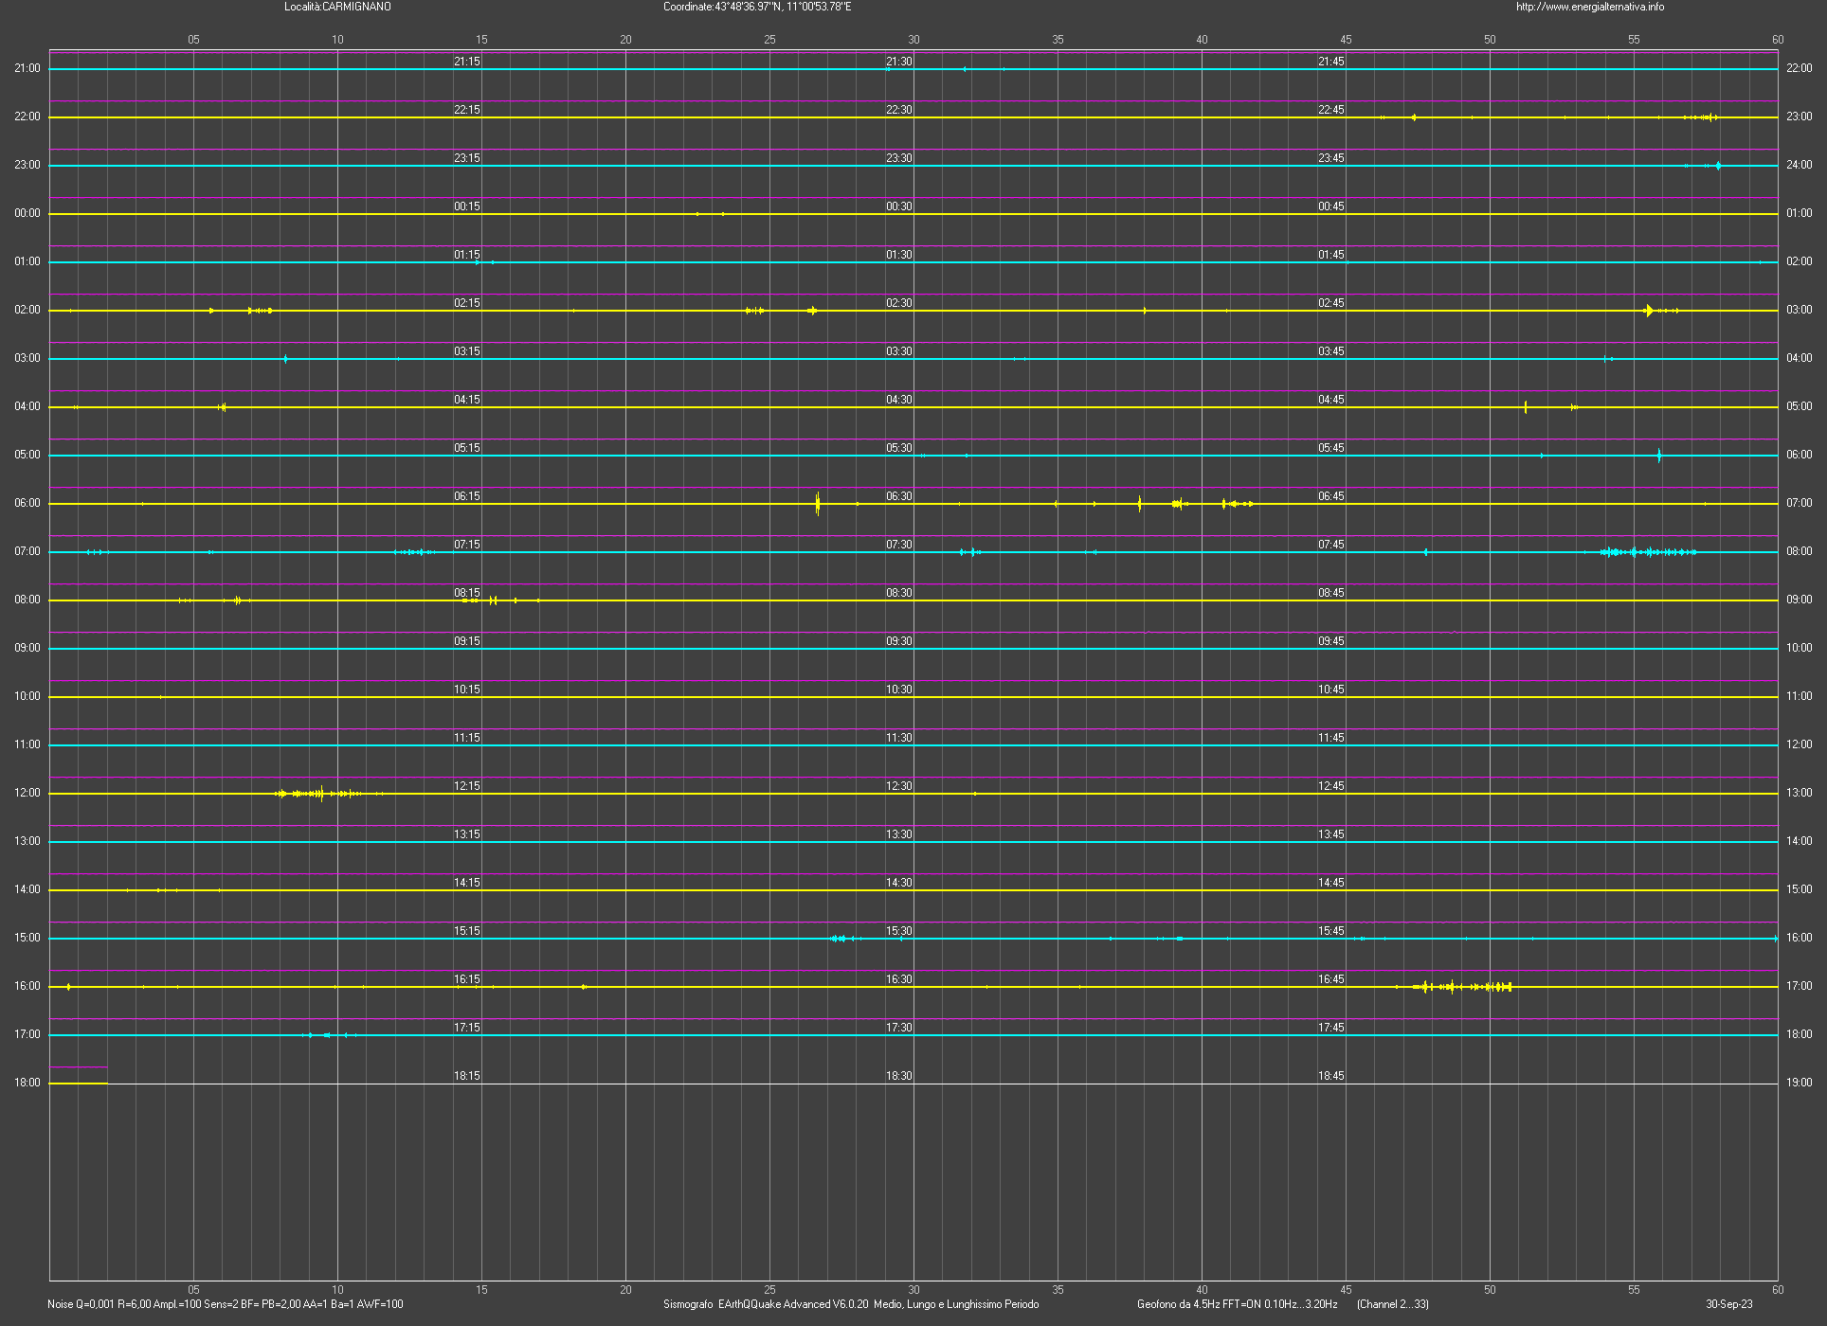This screenshot has width=1827, height=1326.
Task: Click the yellow tremor cluster after 16:45
Action: click(x=1462, y=987)
